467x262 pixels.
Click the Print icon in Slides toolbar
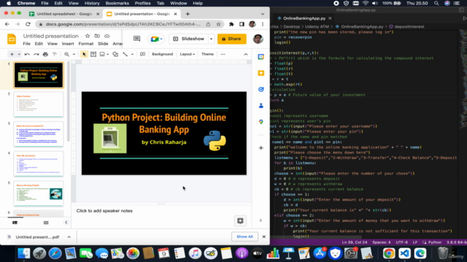coord(45,55)
